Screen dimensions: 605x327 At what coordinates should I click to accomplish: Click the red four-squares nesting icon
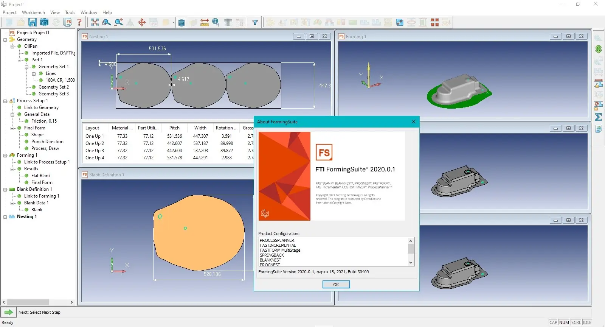pos(435,22)
